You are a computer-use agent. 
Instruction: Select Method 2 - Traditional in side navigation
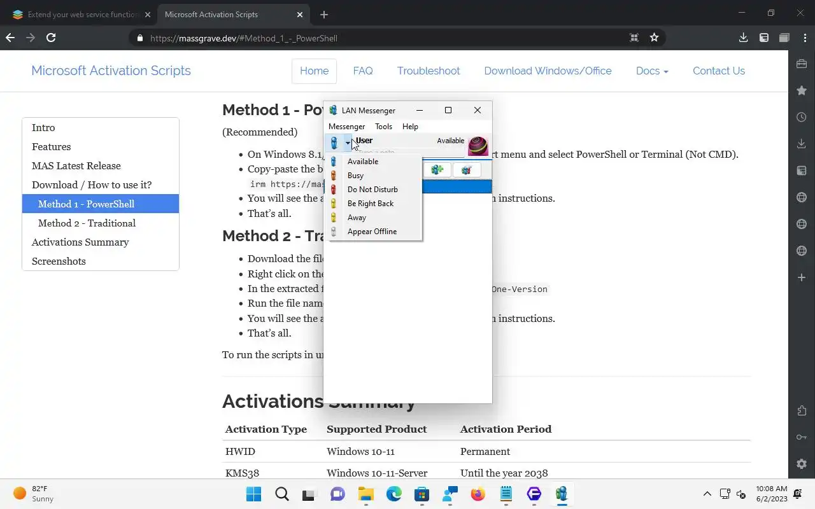click(x=101, y=223)
